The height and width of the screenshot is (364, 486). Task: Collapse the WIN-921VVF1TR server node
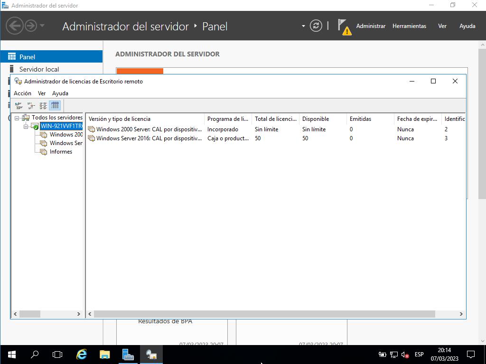pos(26,126)
